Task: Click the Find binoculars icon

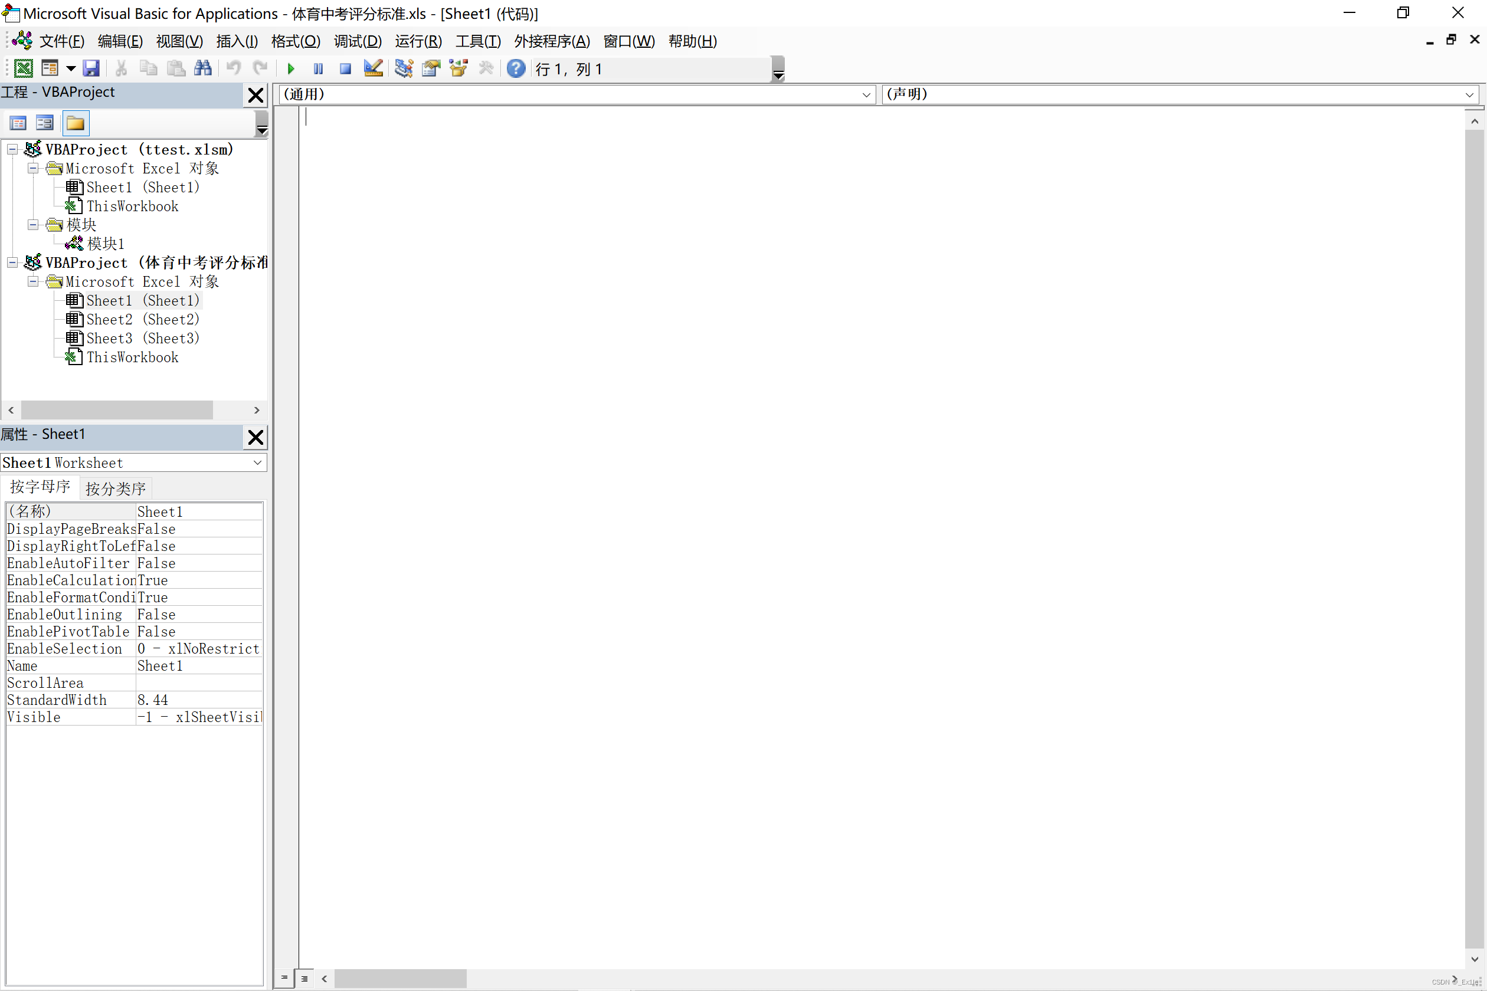Action: coord(203,68)
